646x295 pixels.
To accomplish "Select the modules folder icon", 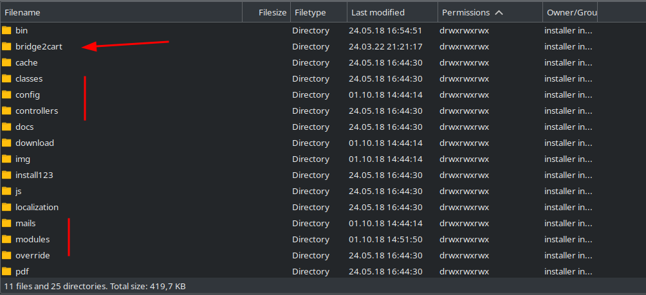I will coord(7,239).
